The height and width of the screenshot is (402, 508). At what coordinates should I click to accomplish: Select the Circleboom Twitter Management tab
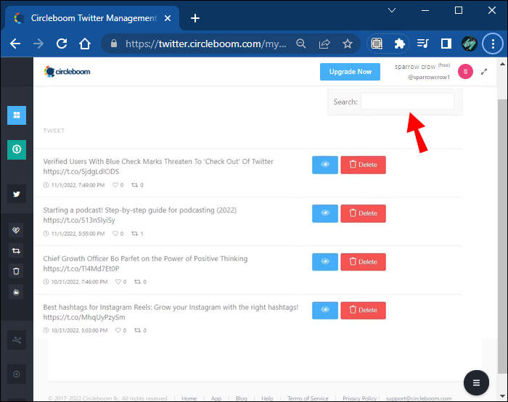(92, 18)
